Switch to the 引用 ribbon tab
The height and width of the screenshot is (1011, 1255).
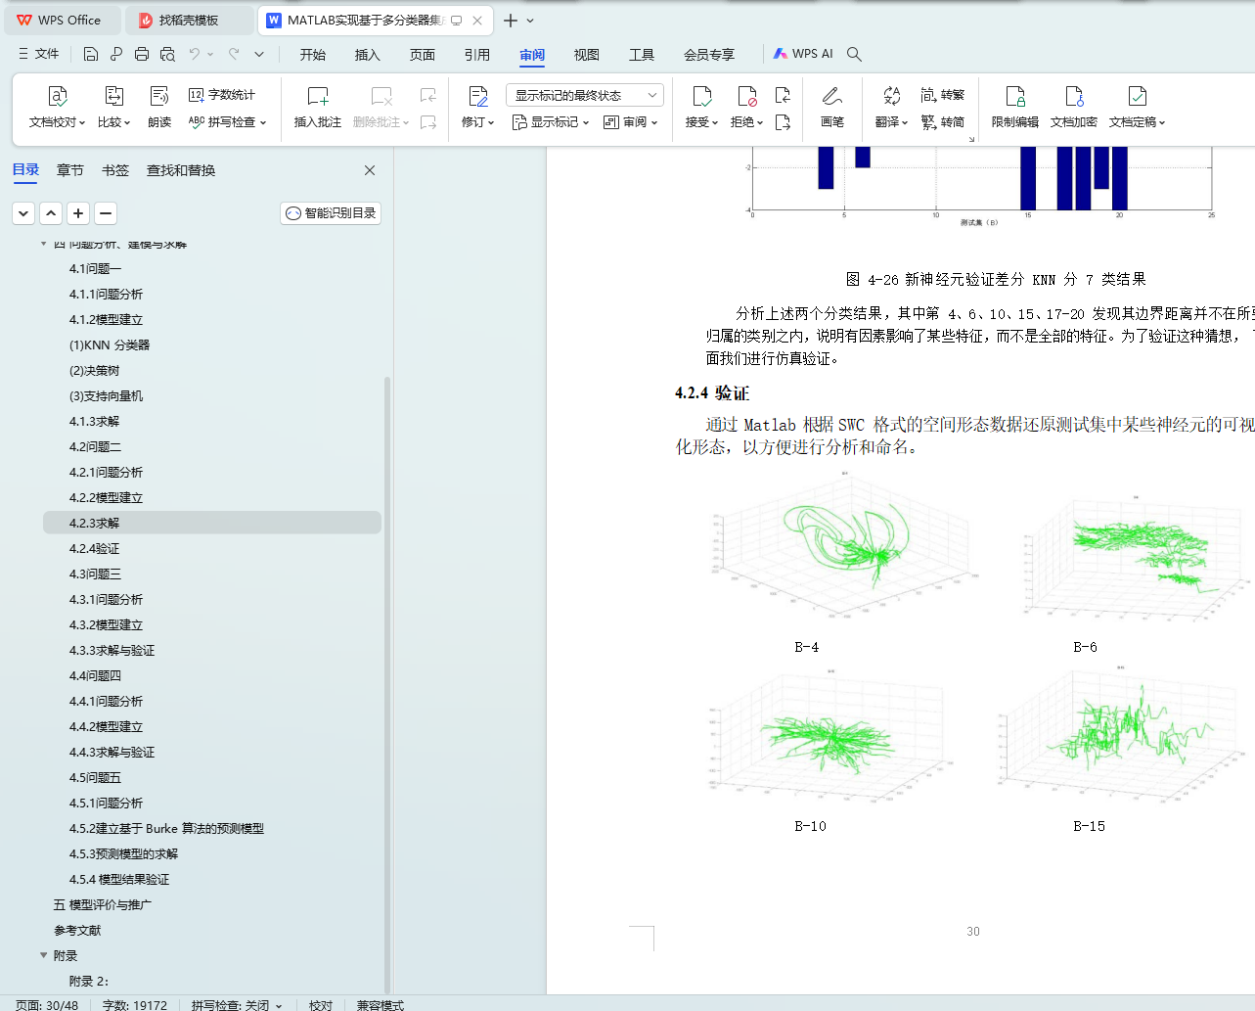point(477,55)
